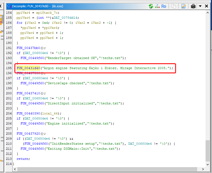Click DAT_006804e4 on line 209
Viewport: 212px width, 173px height.
tap(38, 139)
